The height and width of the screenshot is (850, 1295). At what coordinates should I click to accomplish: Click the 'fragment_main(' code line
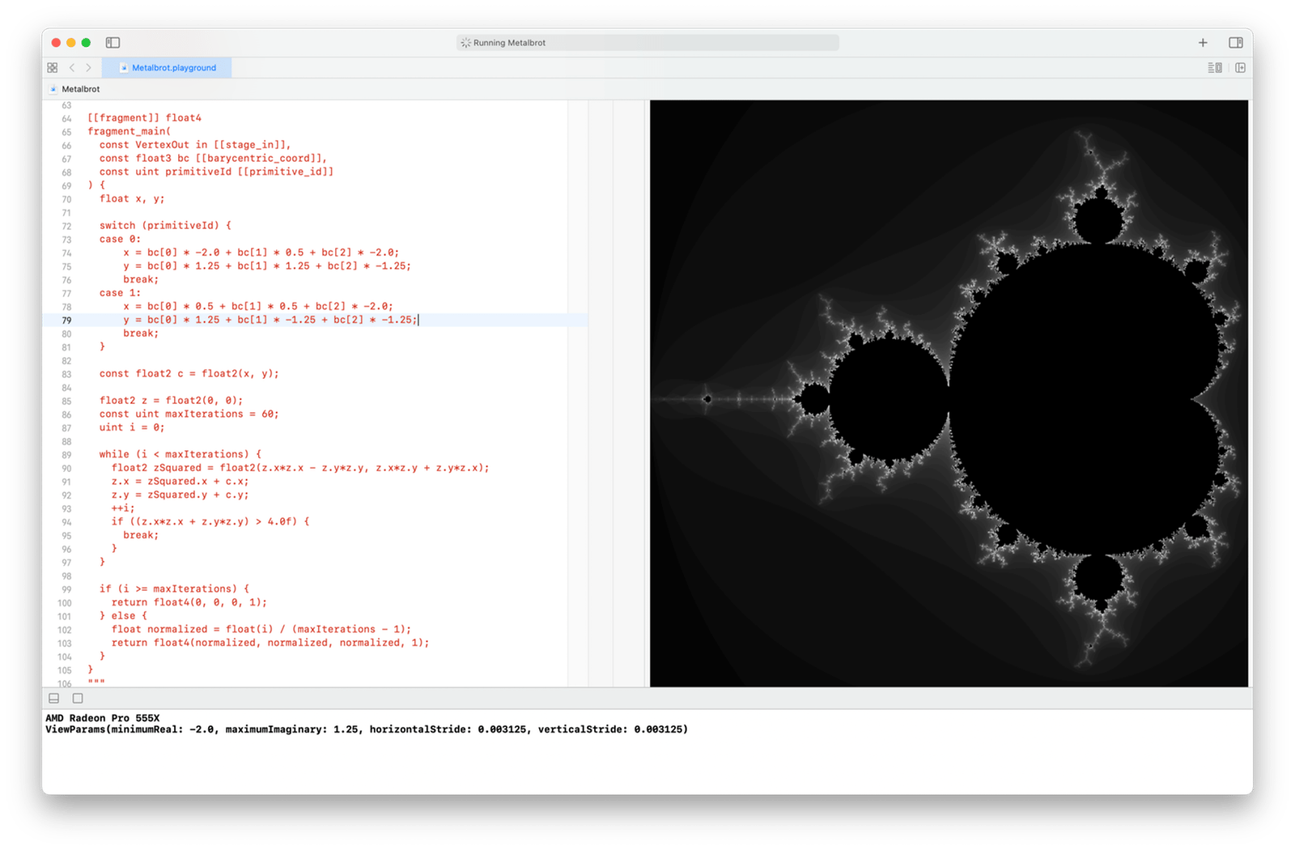tap(129, 131)
